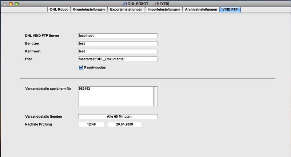Close the DHL ROBOT window
Image resolution: width=291 pixels, height=157 pixels.
coord(4,3)
